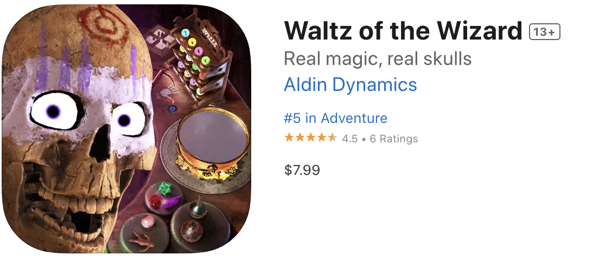Click the Real magic, real skulls subtitle
The image size is (599, 261).
click(378, 58)
